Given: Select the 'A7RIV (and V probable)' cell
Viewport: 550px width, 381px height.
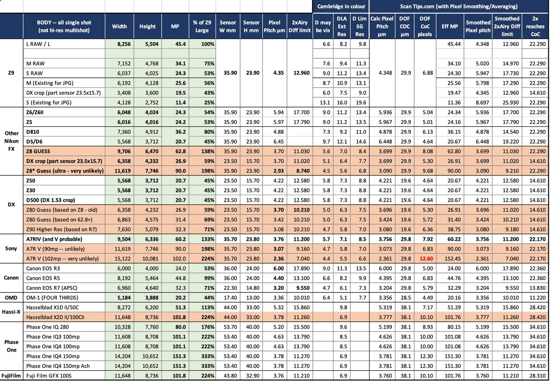Looking at the screenshot, I should [64, 239].
